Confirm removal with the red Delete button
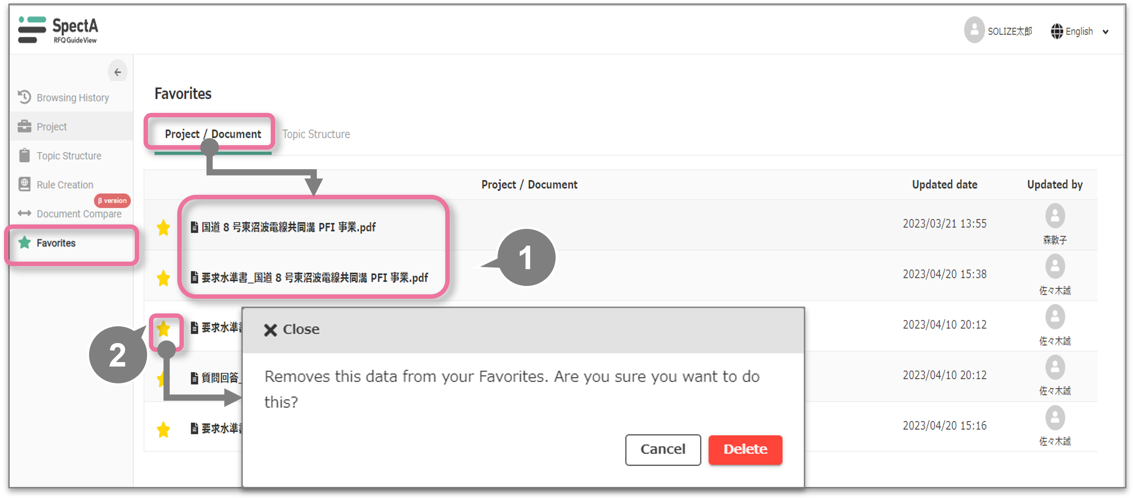 (745, 449)
